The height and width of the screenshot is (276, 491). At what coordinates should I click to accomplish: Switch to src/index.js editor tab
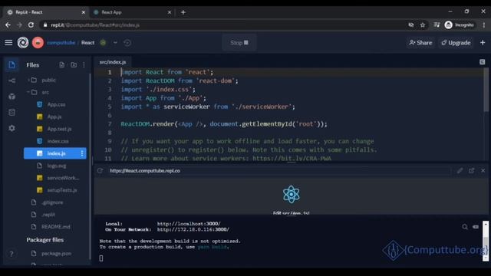coord(113,62)
